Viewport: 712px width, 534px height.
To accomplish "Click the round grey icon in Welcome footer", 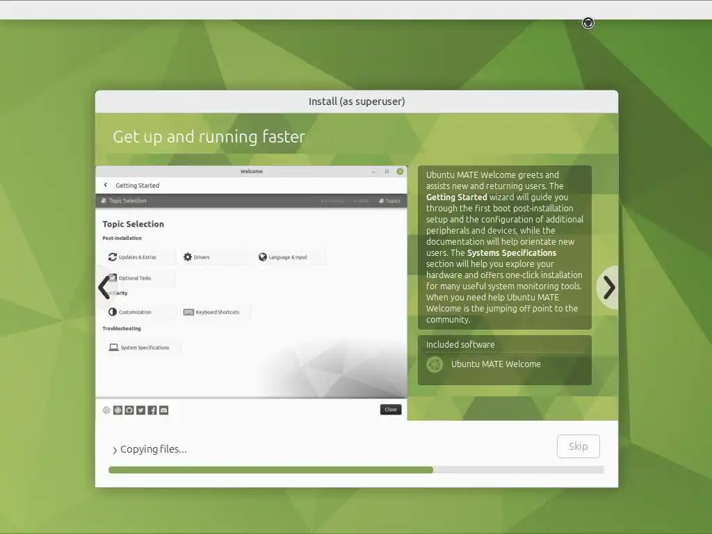I will click(106, 410).
